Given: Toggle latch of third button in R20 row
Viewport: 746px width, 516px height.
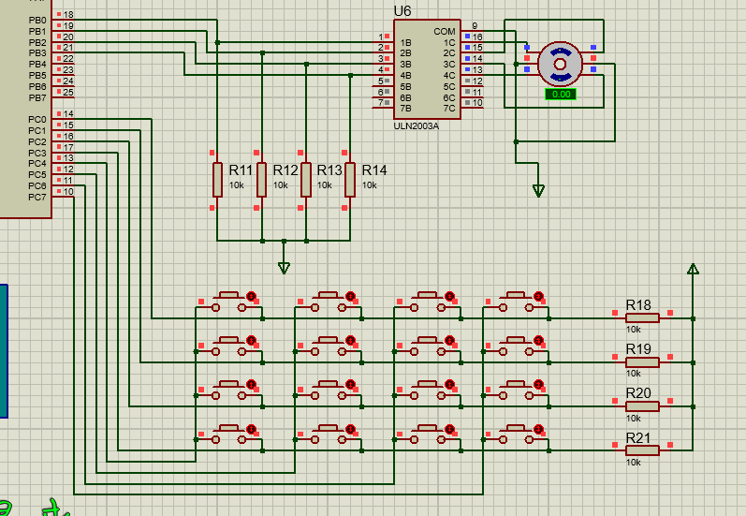Looking at the screenshot, I should click(449, 384).
